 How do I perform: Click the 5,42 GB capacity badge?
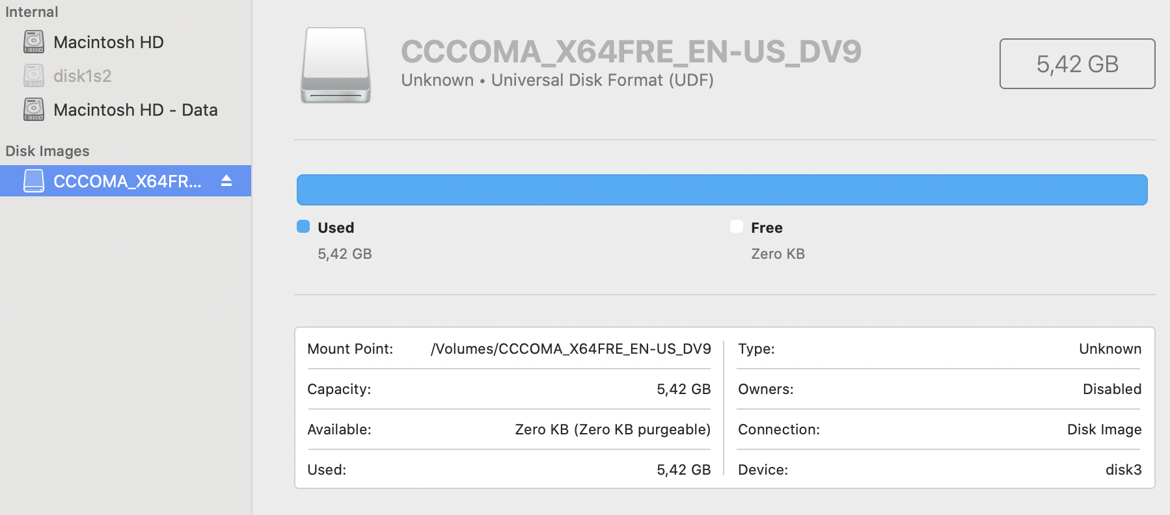[x=1077, y=64]
